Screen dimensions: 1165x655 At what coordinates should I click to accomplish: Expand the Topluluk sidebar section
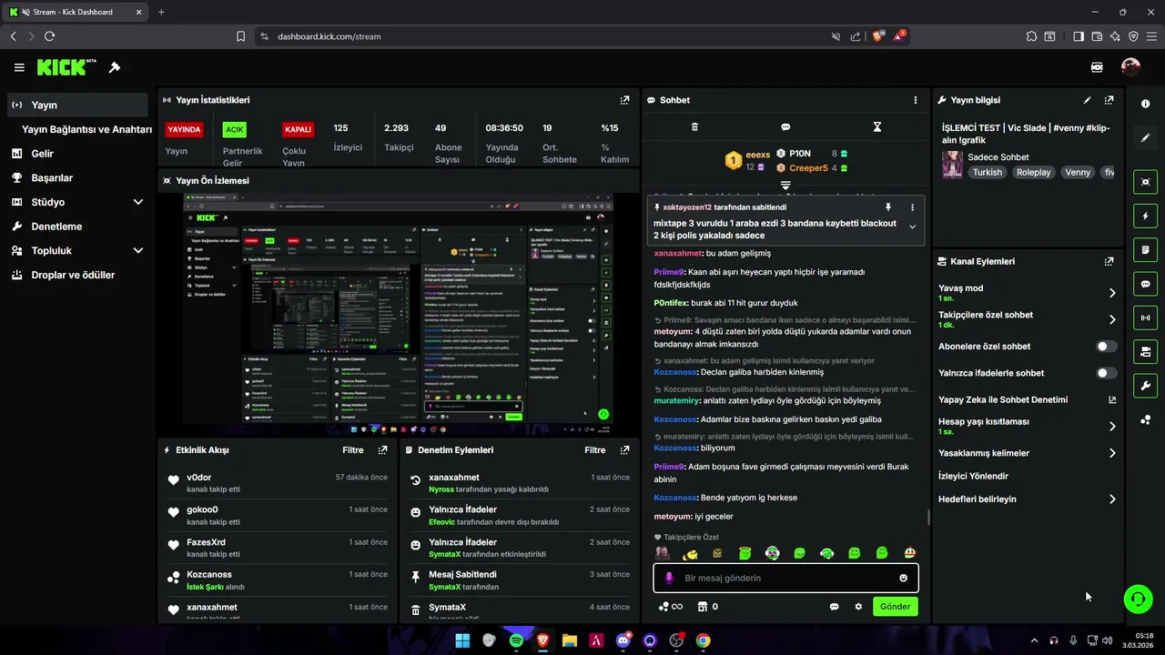[138, 250]
